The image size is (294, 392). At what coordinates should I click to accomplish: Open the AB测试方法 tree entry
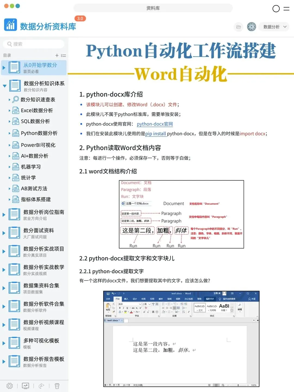point(34,189)
